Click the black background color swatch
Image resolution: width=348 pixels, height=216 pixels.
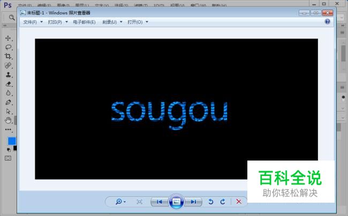15,148
